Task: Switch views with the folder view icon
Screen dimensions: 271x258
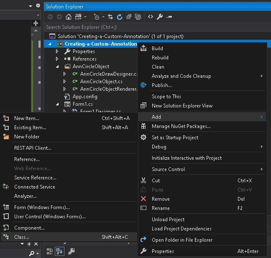Action: (x=78, y=17)
